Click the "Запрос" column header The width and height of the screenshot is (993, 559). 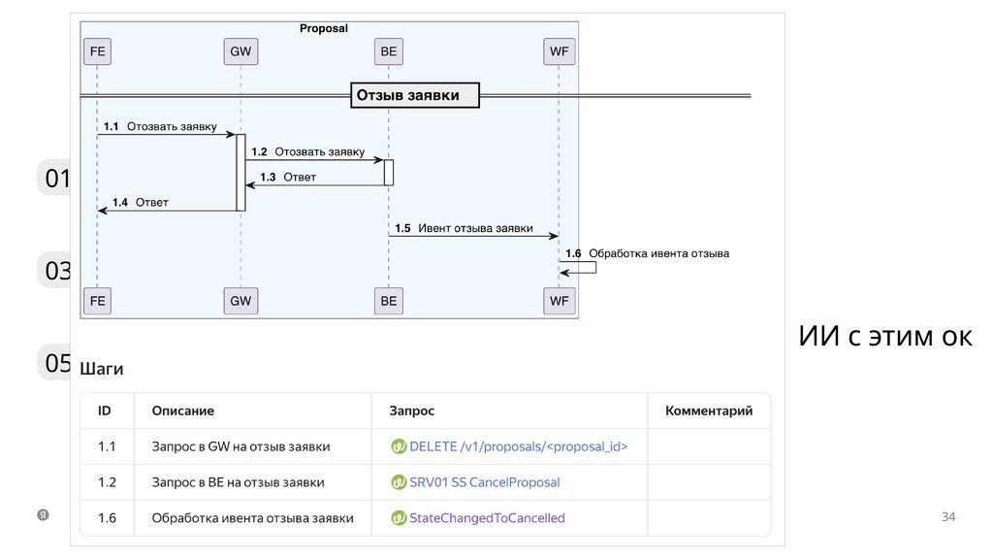412,411
